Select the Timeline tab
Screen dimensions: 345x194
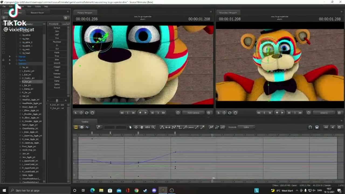[x=85, y=122]
